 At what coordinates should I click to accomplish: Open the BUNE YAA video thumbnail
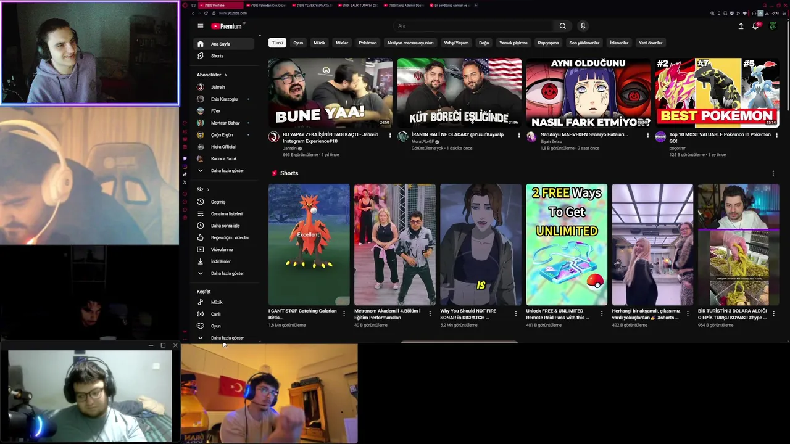pyautogui.click(x=330, y=92)
